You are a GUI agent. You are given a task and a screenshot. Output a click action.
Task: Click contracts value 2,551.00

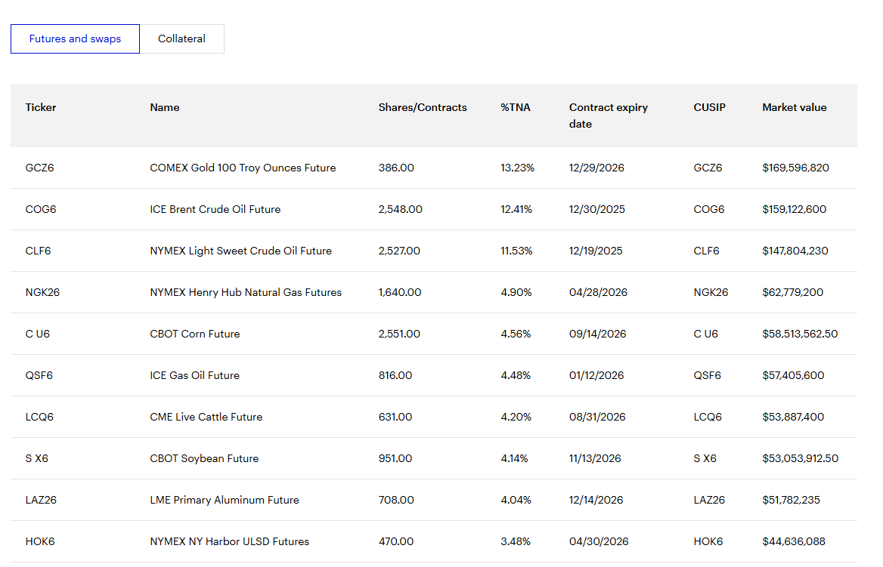pos(399,334)
